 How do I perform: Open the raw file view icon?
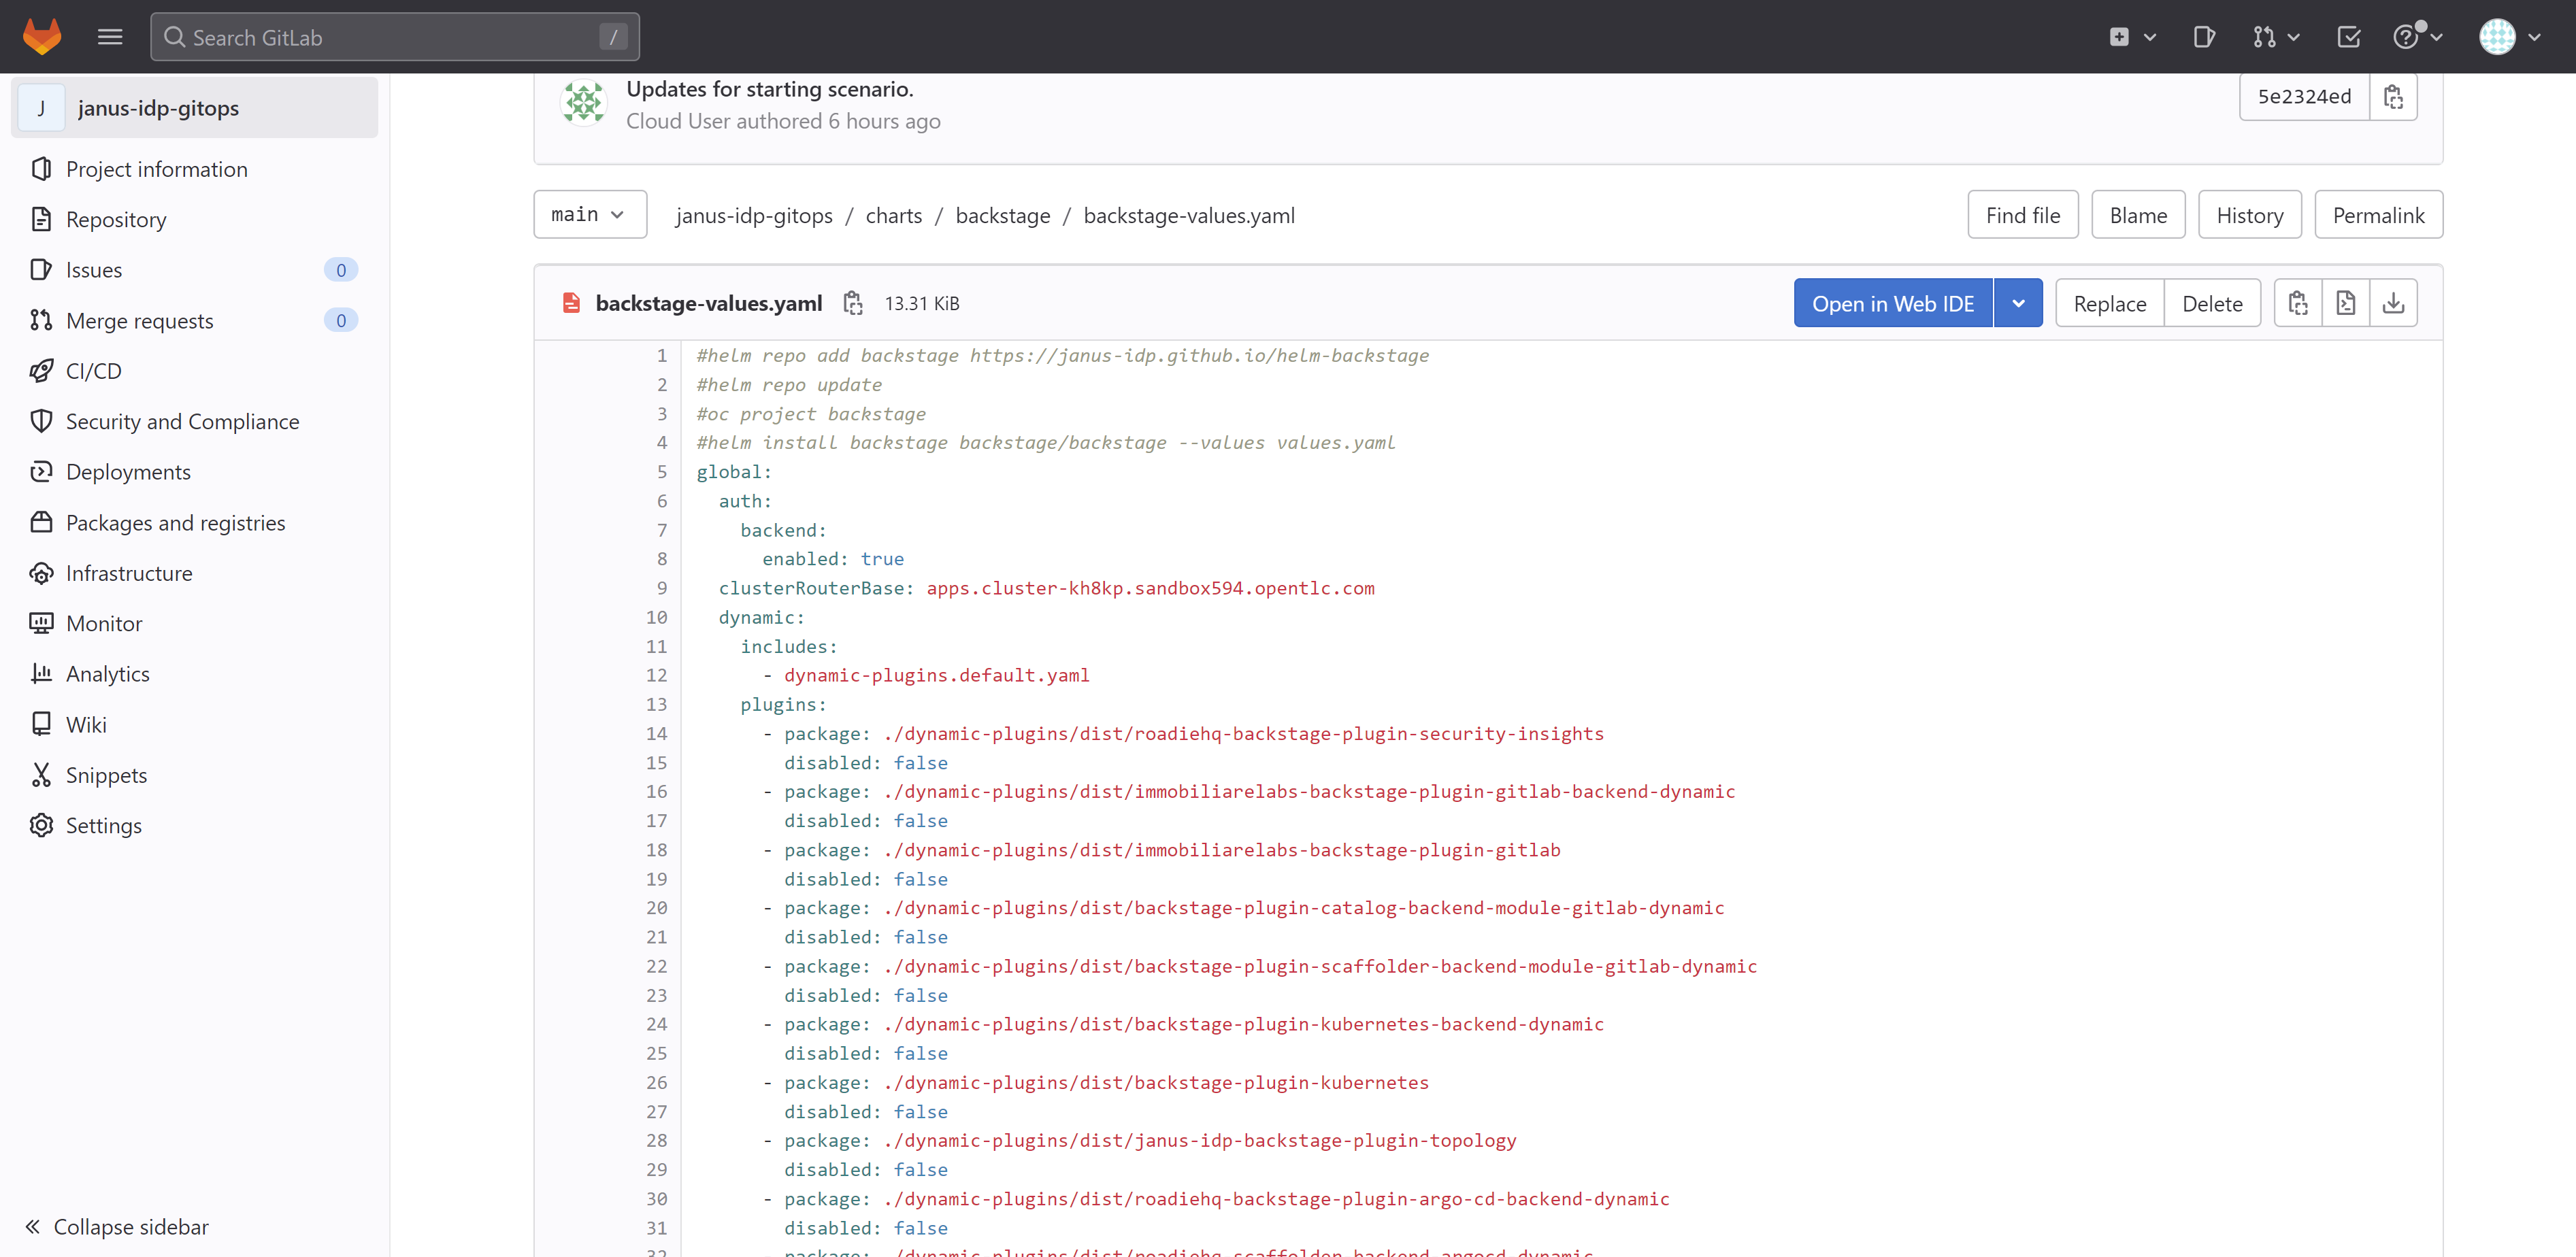(x=2345, y=303)
